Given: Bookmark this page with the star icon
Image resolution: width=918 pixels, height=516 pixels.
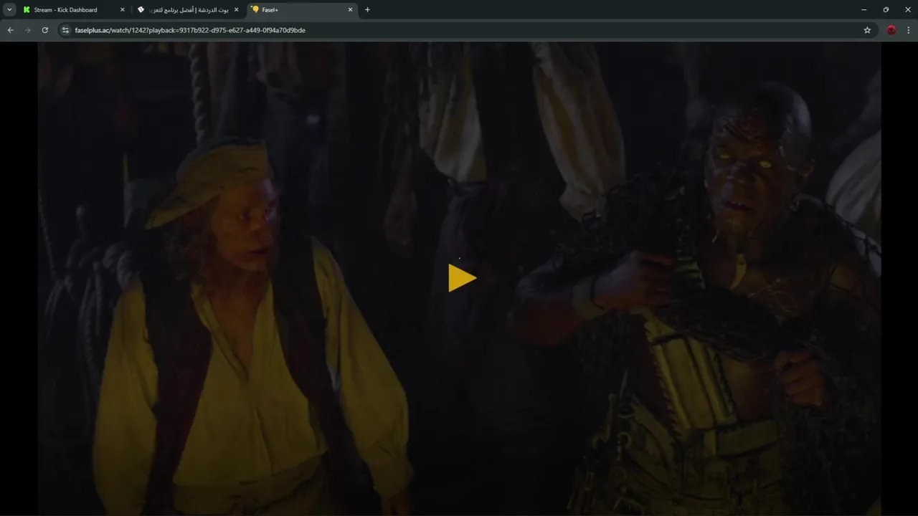Looking at the screenshot, I should [867, 30].
